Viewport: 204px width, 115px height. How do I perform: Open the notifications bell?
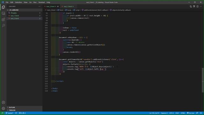201,113
